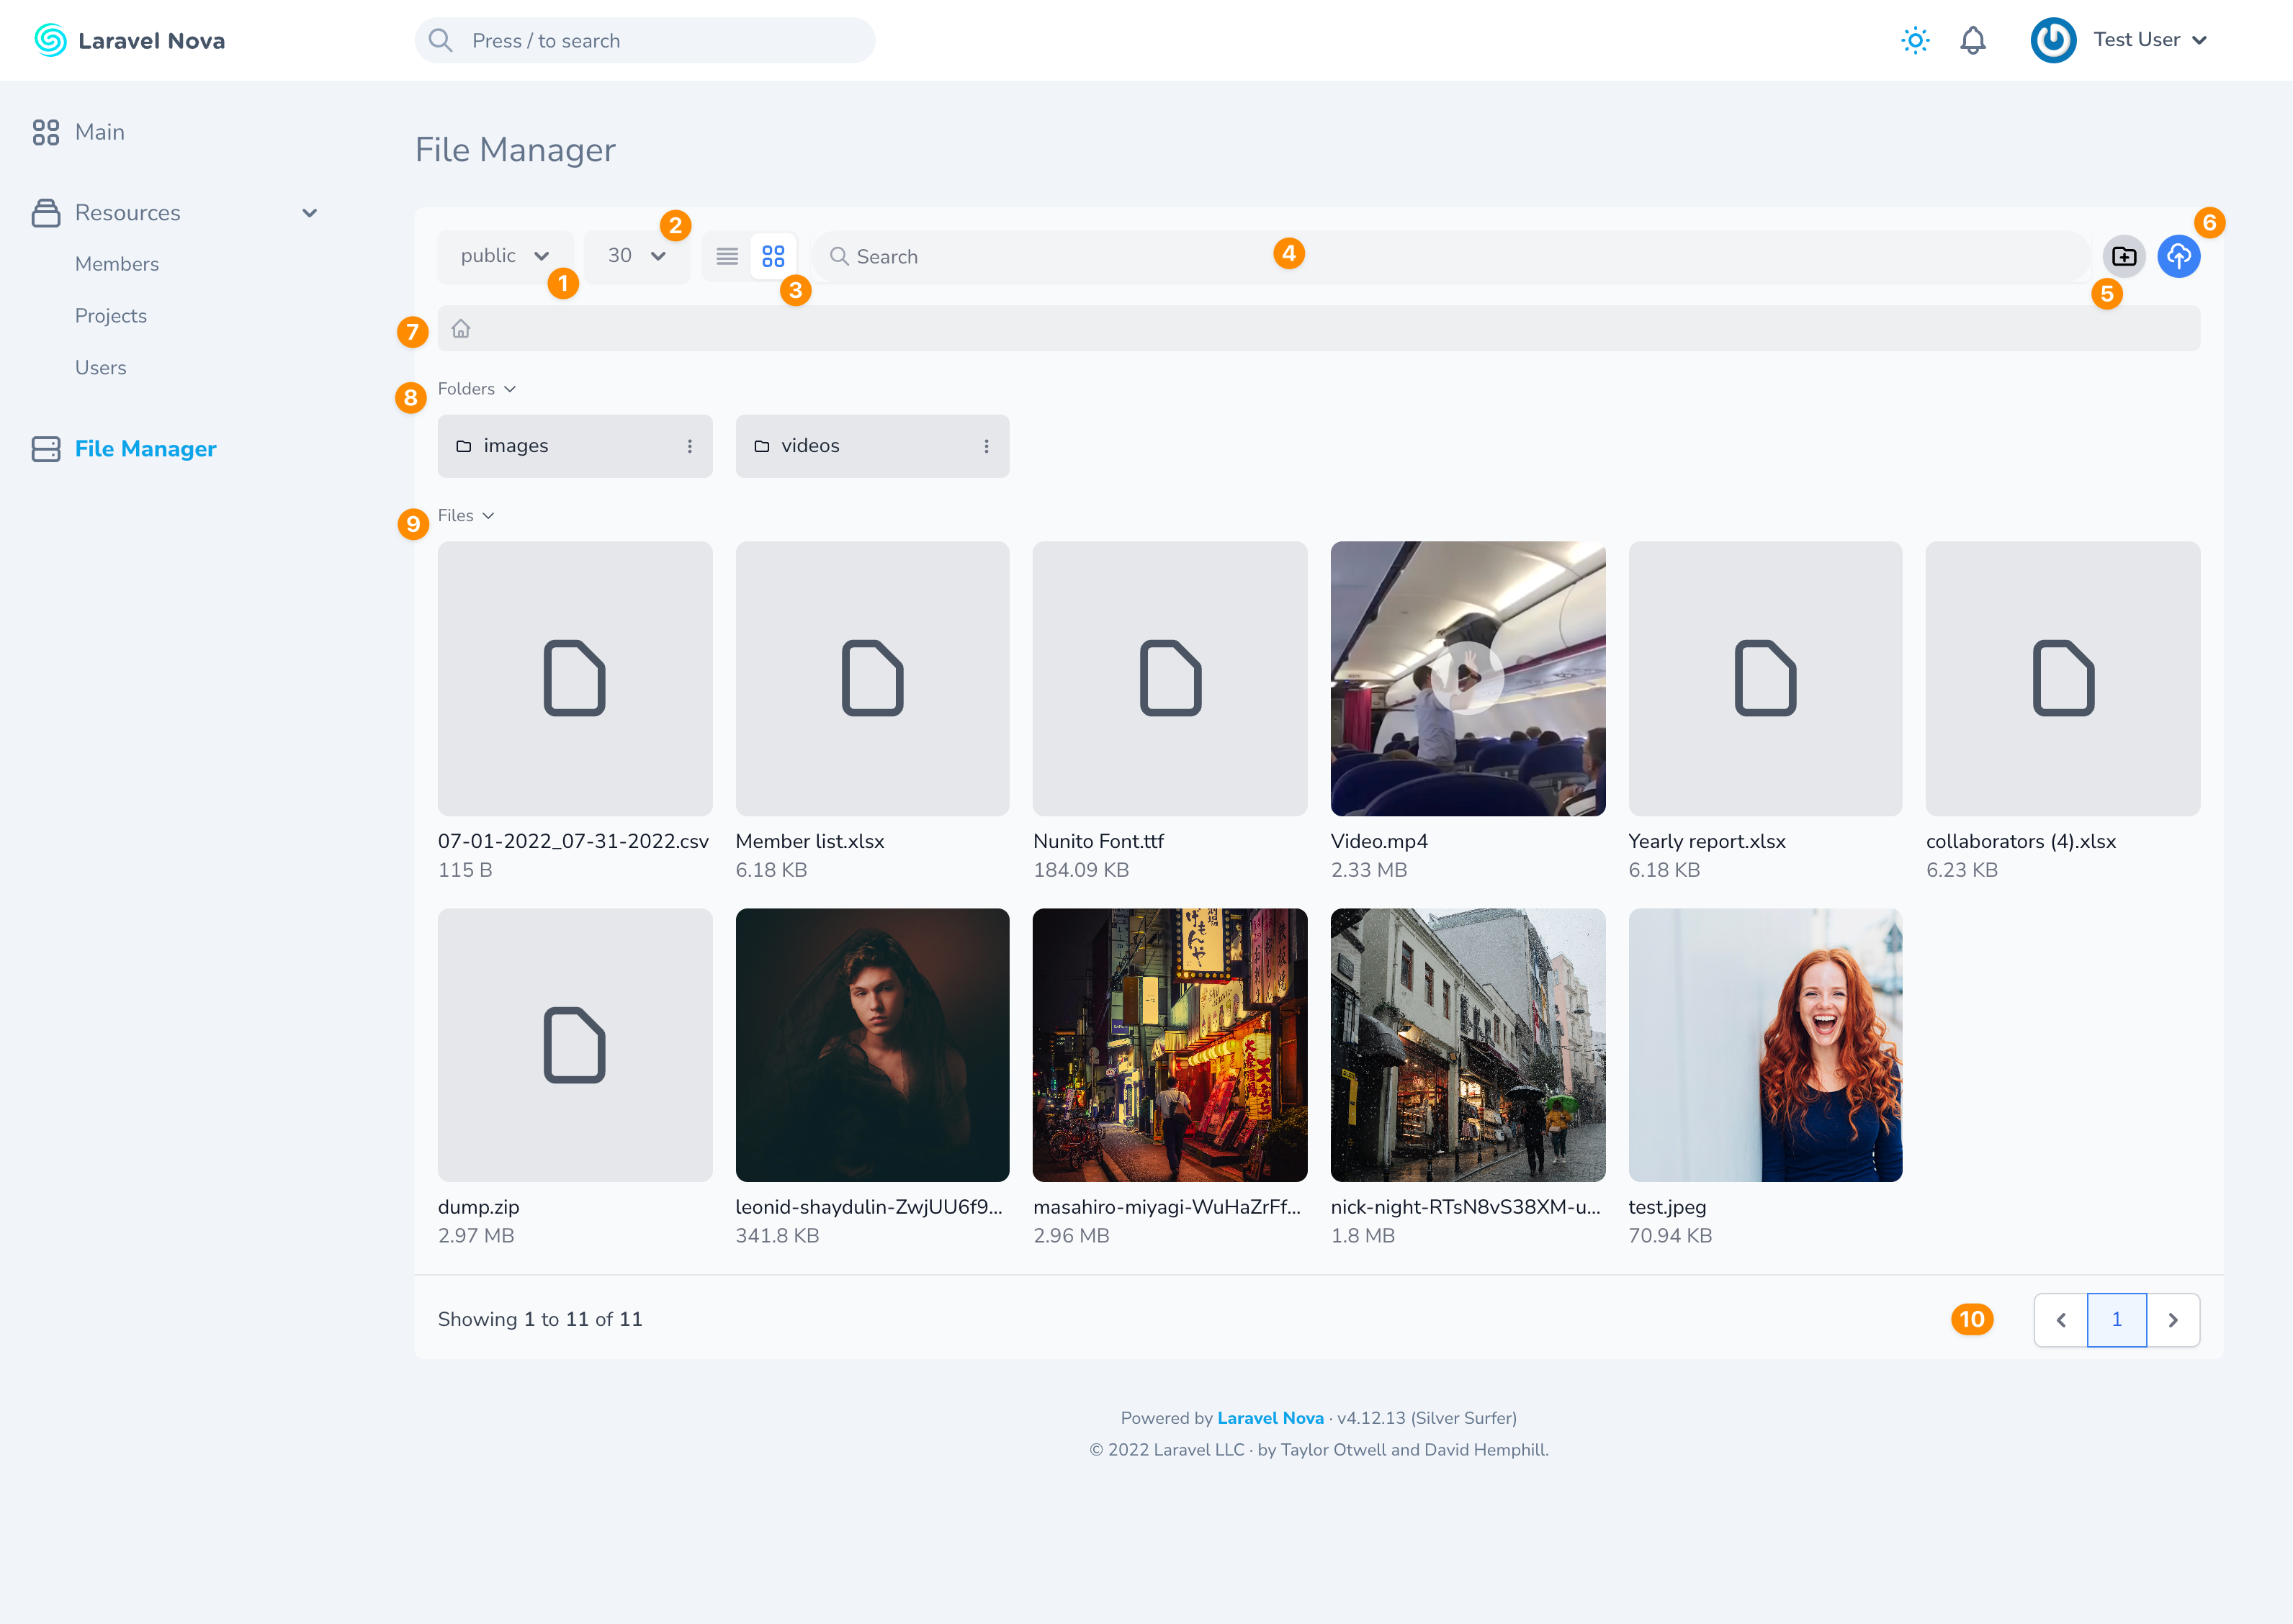This screenshot has height=1624, width=2293.
Task: Click the home directory icon
Action: click(x=461, y=329)
